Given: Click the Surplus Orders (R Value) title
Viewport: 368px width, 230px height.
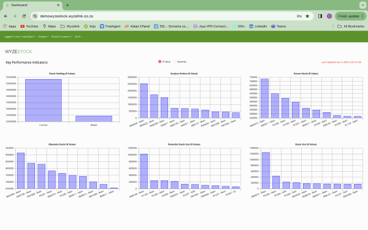Looking at the screenshot, I should click(184, 74).
